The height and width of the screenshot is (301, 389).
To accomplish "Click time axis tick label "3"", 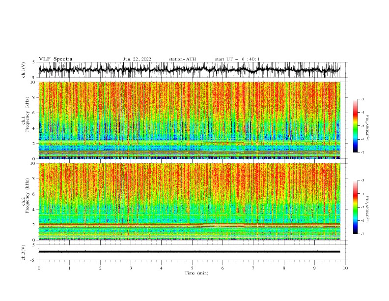I will tap(131, 268).
